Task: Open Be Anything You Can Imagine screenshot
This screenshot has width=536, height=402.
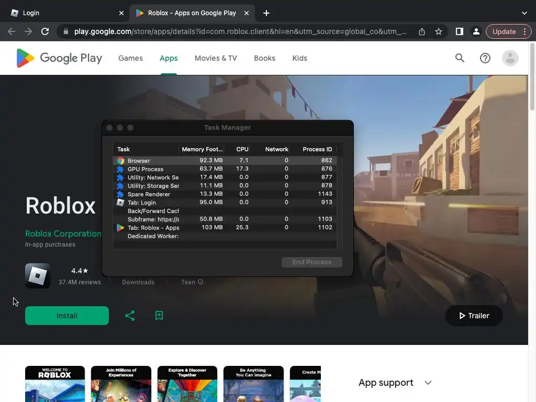Action: [x=253, y=384]
